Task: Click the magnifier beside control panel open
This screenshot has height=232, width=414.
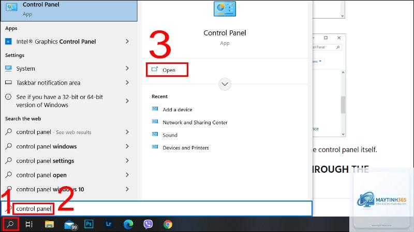Action: pyautogui.click(x=9, y=174)
